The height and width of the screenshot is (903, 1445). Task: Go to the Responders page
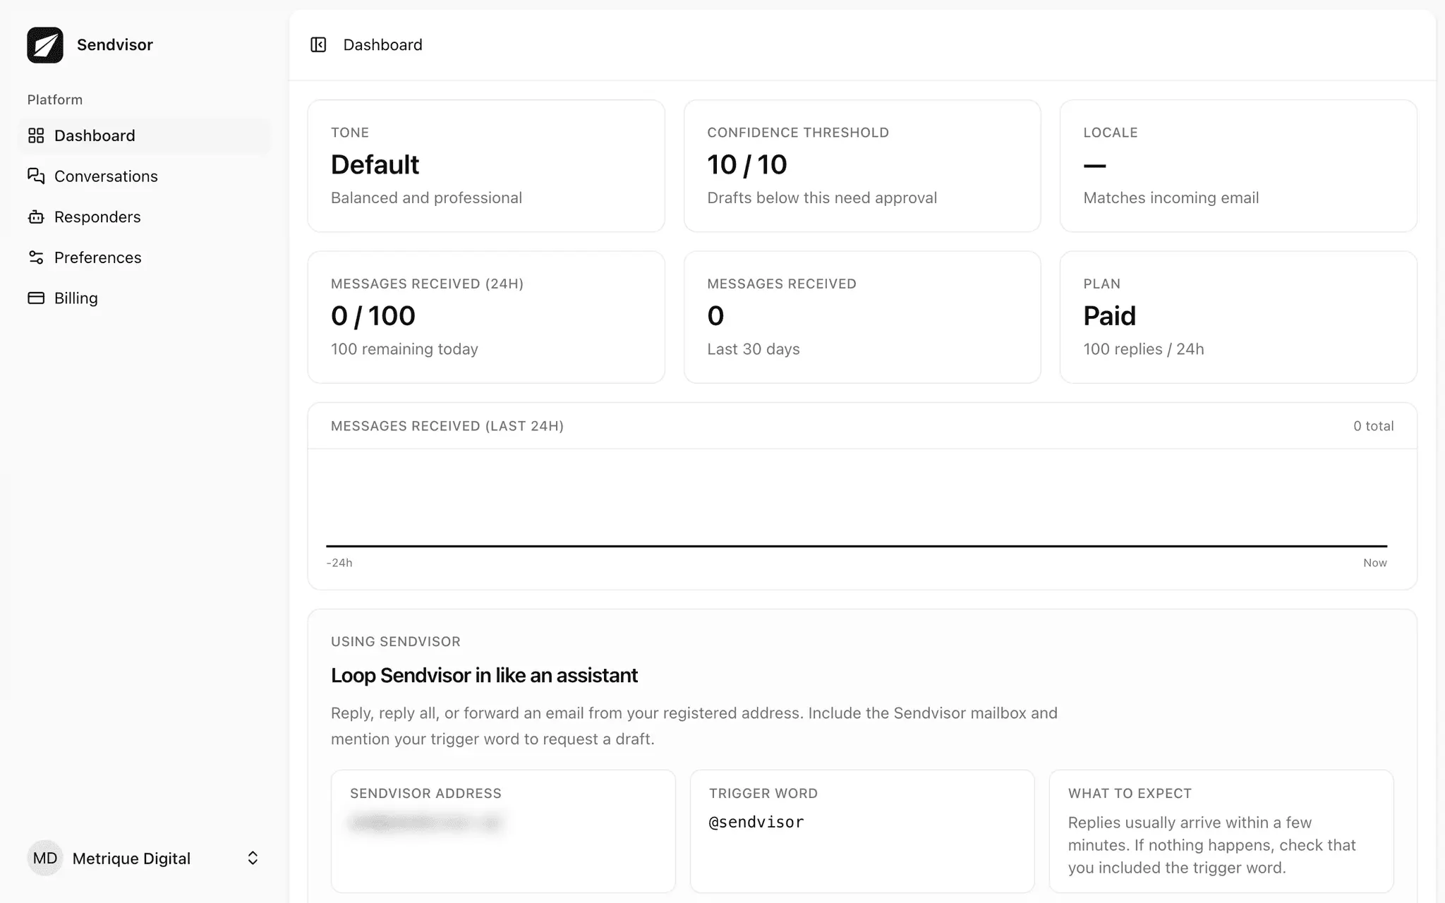145,217
